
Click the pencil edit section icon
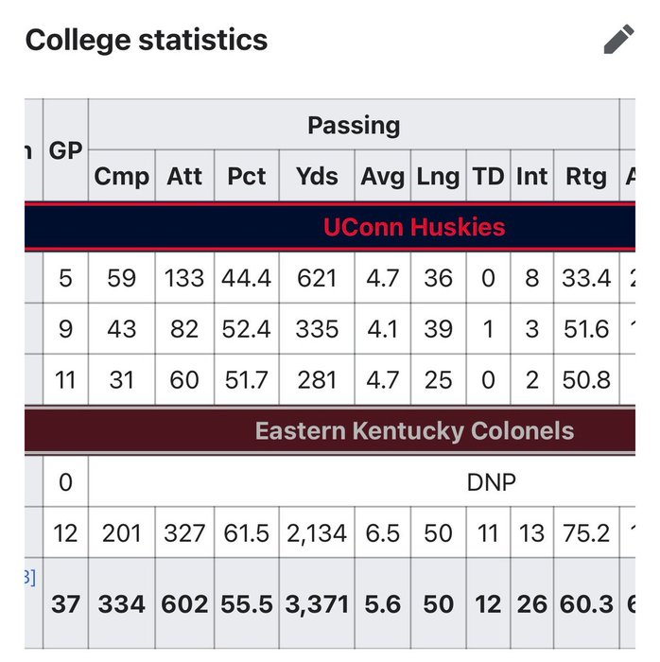coord(618,40)
